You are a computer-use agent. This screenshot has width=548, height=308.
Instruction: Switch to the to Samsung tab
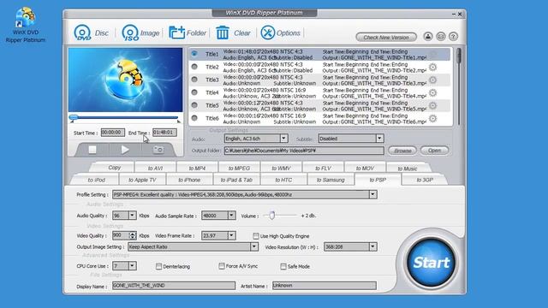click(x=331, y=180)
